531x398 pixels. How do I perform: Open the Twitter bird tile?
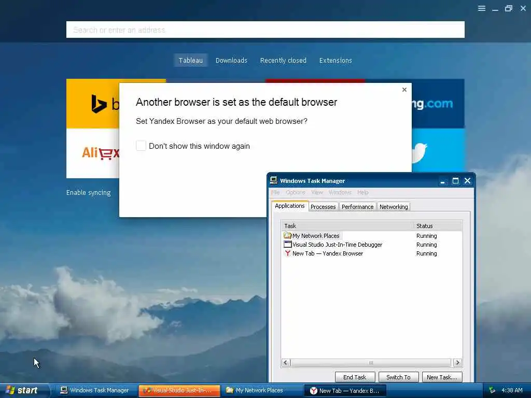coord(438,151)
